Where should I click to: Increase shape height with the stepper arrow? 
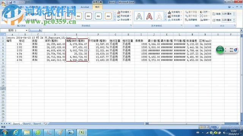[x=234, y=13]
